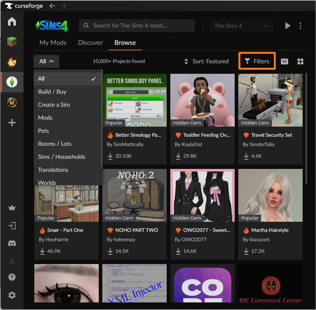Screen dimensions: 316x310
Task: Click the flame icon beside Smør - Part One
Action: (x=42, y=230)
